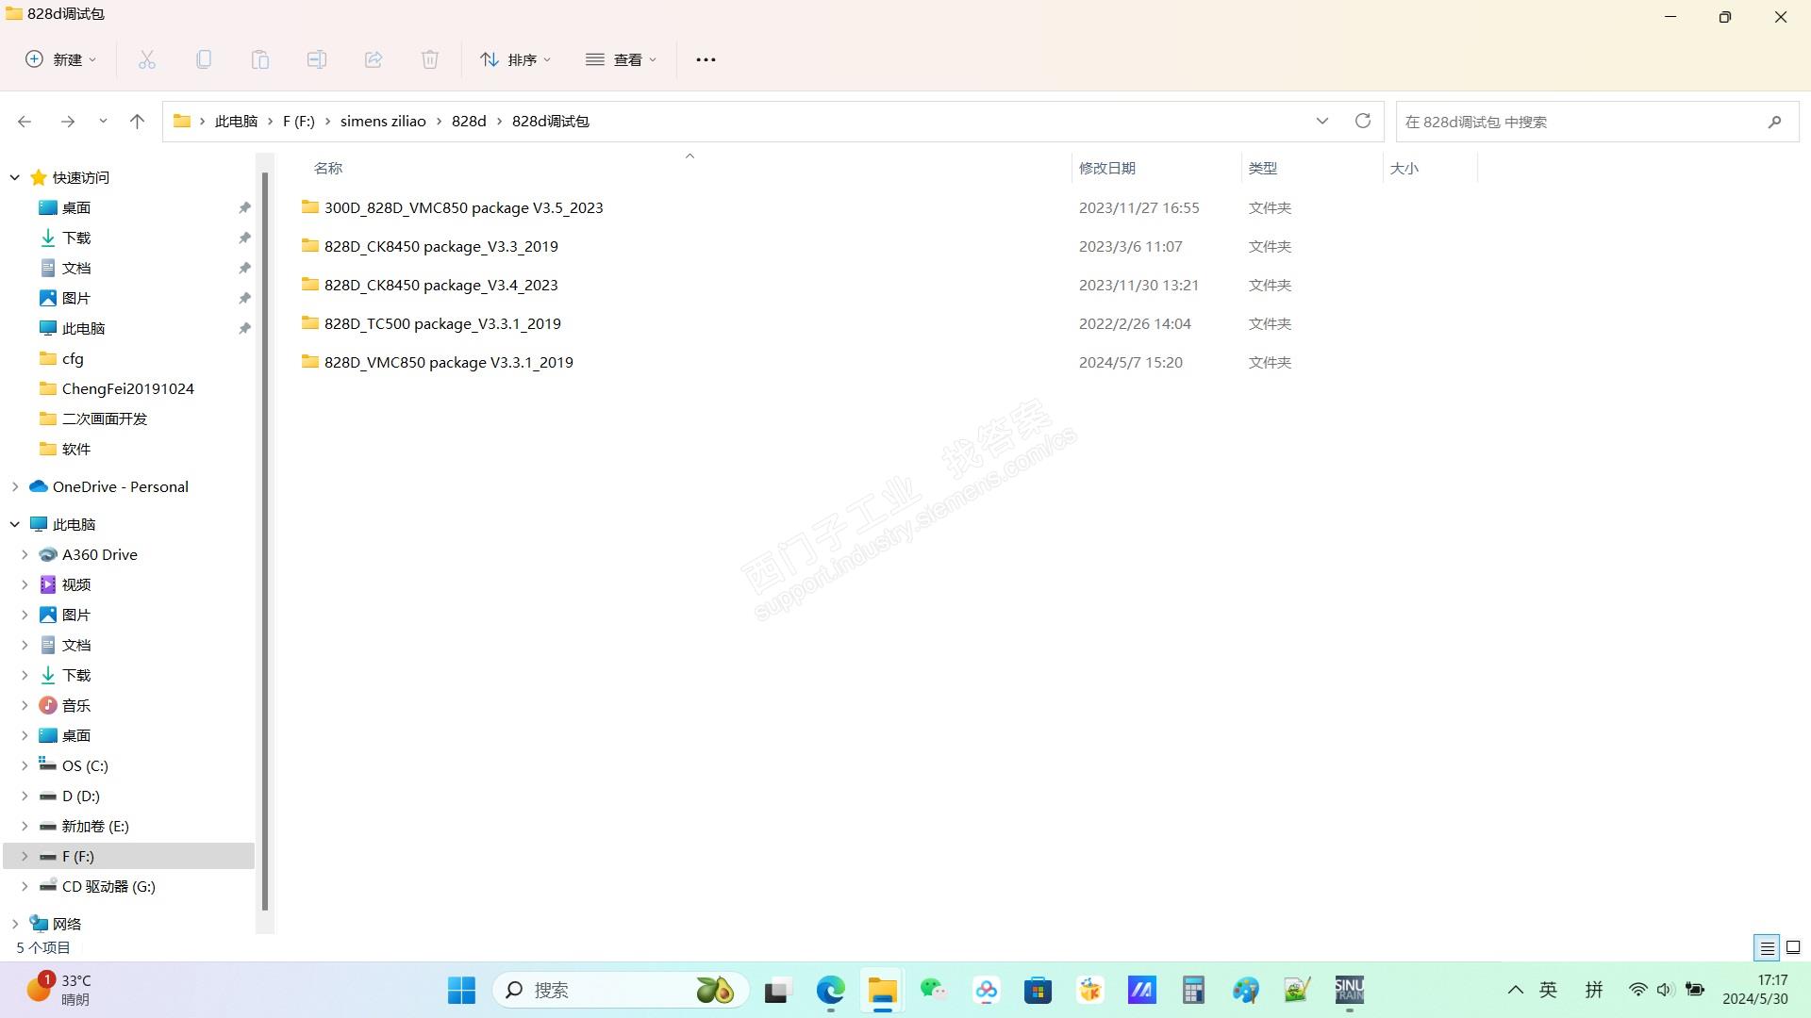Click 'siemens ziliao' in breadcrumb path

382,121
